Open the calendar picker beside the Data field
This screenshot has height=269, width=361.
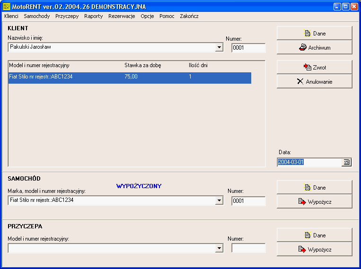[x=346, y=162]
